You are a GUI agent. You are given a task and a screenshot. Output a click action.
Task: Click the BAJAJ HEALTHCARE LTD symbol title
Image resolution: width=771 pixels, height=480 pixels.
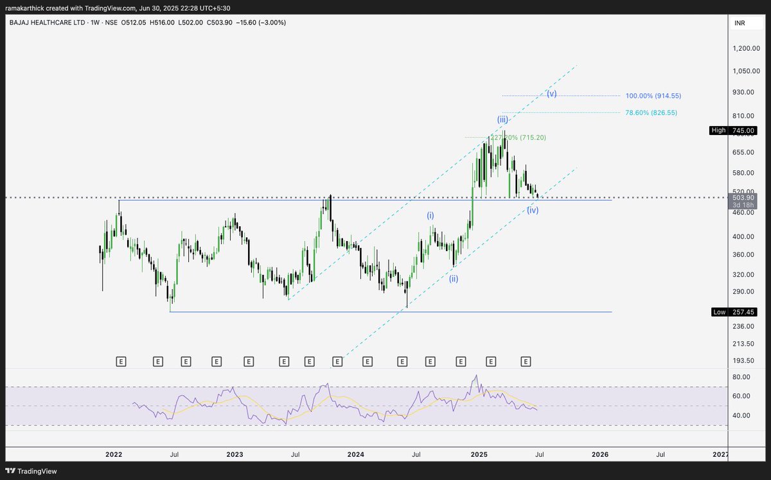48,22
